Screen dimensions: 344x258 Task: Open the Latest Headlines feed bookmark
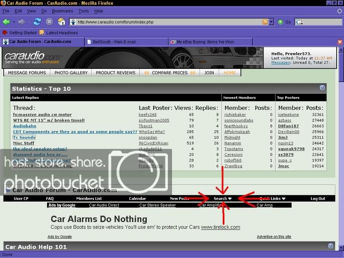point(58,33)
